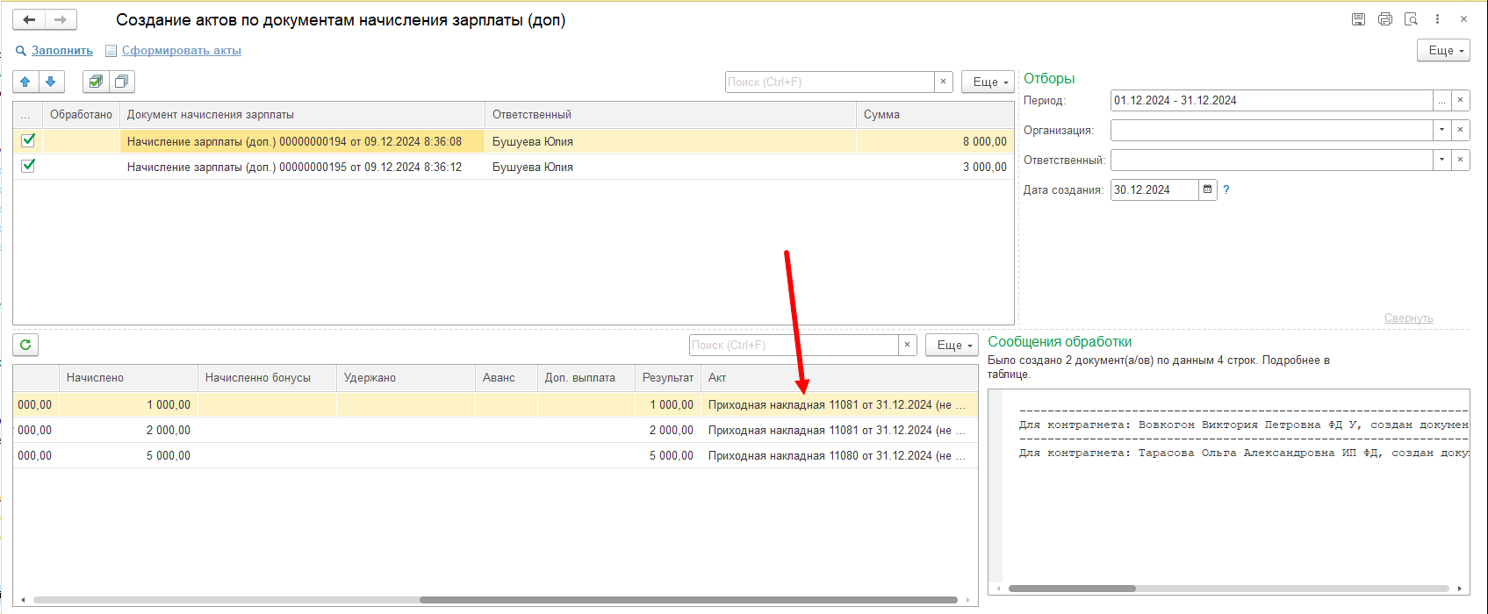Move selected row up with blue arrow
The width and height of the screenshot is (1488, 614).
coord(25,82)
